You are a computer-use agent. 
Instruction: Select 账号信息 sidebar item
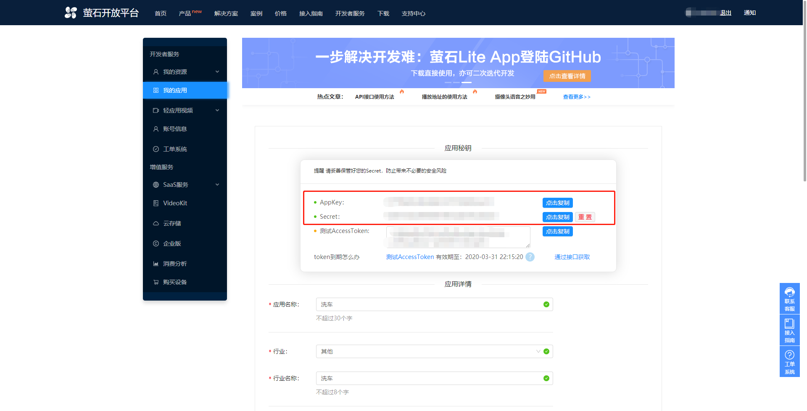(185, 129)
